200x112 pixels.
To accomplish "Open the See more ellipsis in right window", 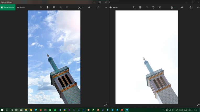I will (x=198, y=7).
